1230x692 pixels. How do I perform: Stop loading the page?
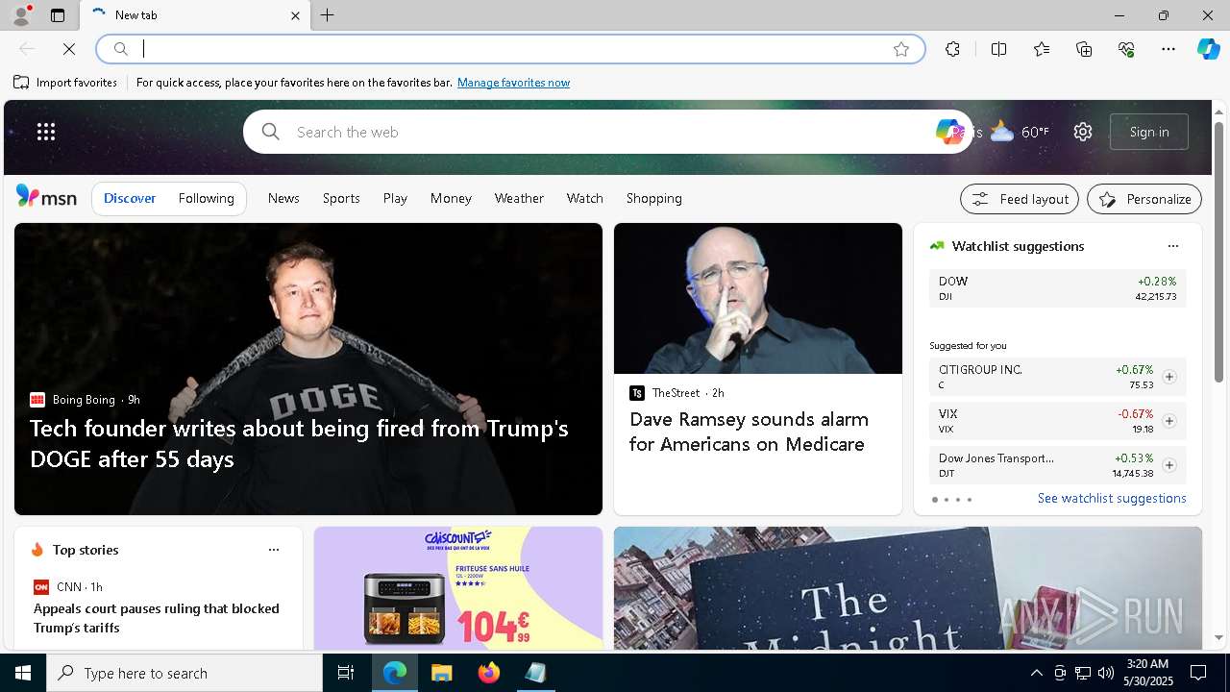click(69, 49)
